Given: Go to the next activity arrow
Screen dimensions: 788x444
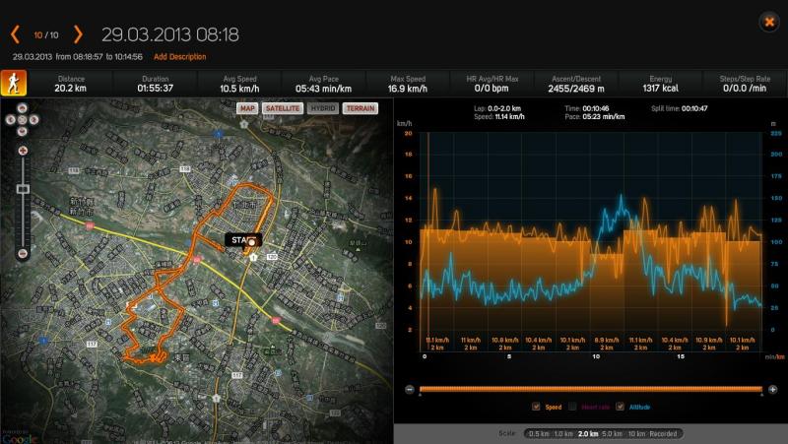Looking at the screenshot, I should click(78, 34).
